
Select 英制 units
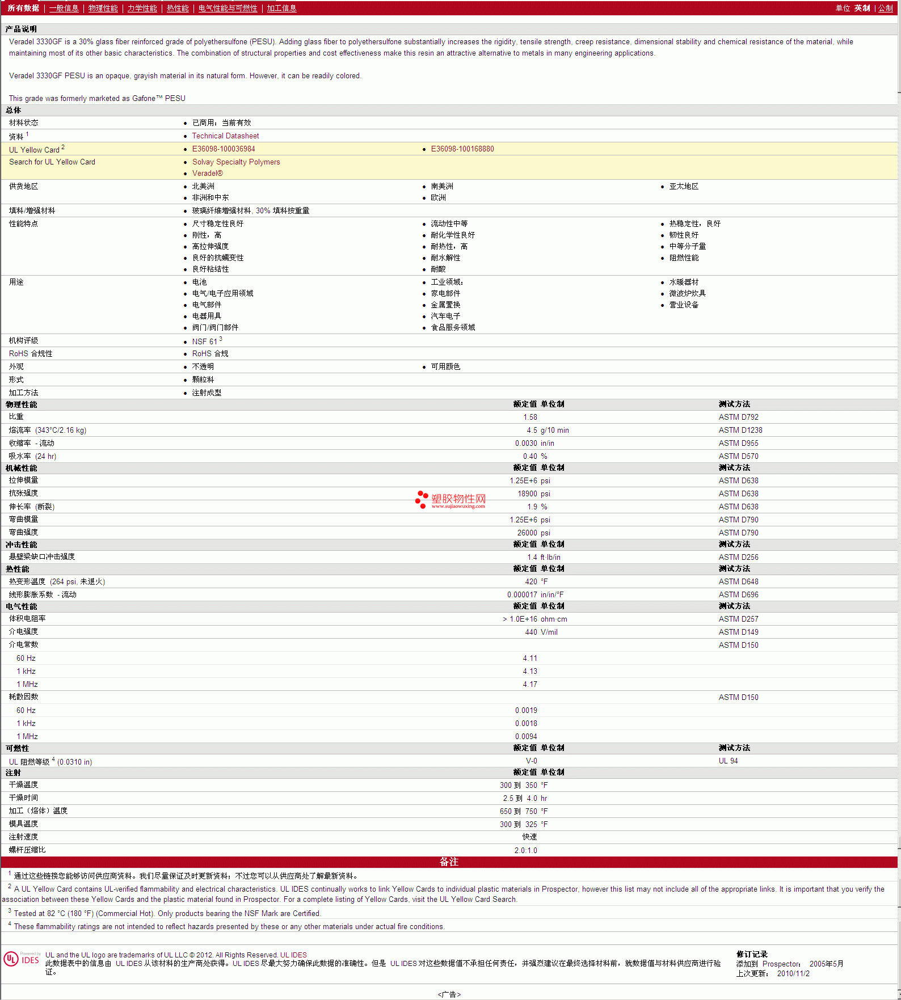(x=862, y=8)
